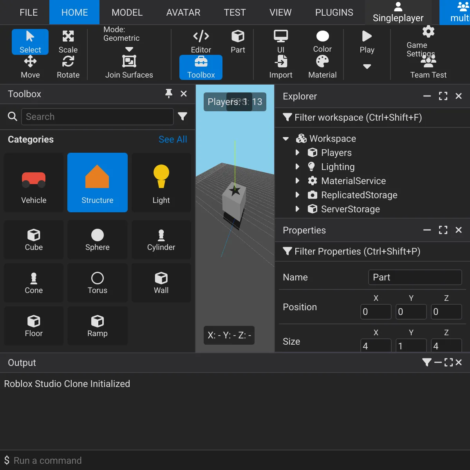Open the UI tool
The height and width of the screenshot is (470, 470).
[281, 42]
